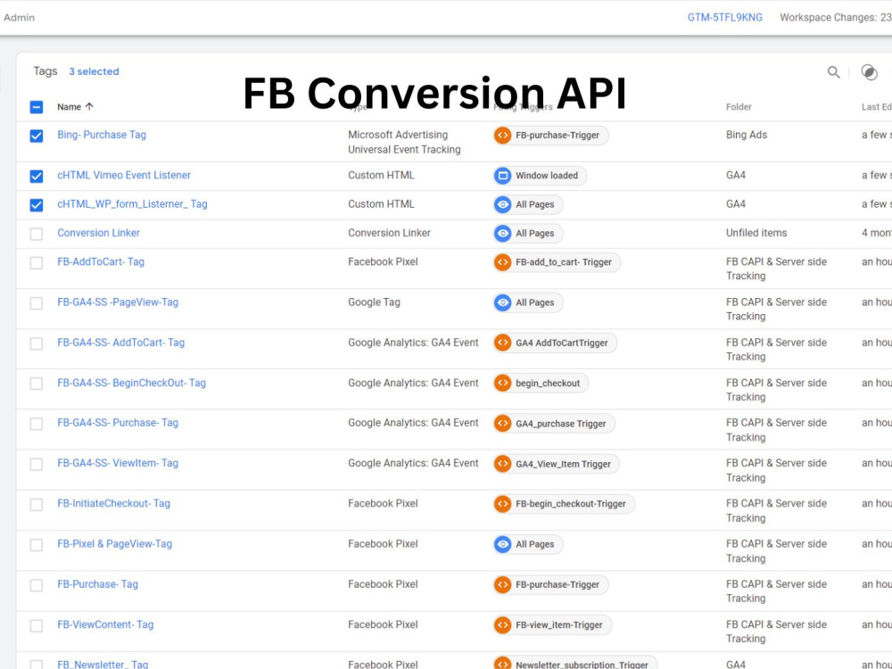Toggle the select-all tags checkbox
Screen dimensions: 892x669
click(x=37, y=107)
